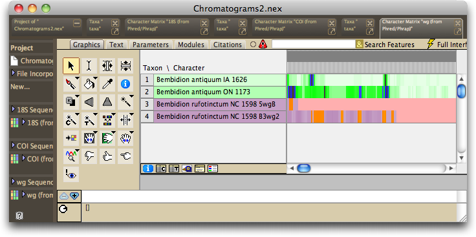Pick the eyedropper tool

click(107, 84)
